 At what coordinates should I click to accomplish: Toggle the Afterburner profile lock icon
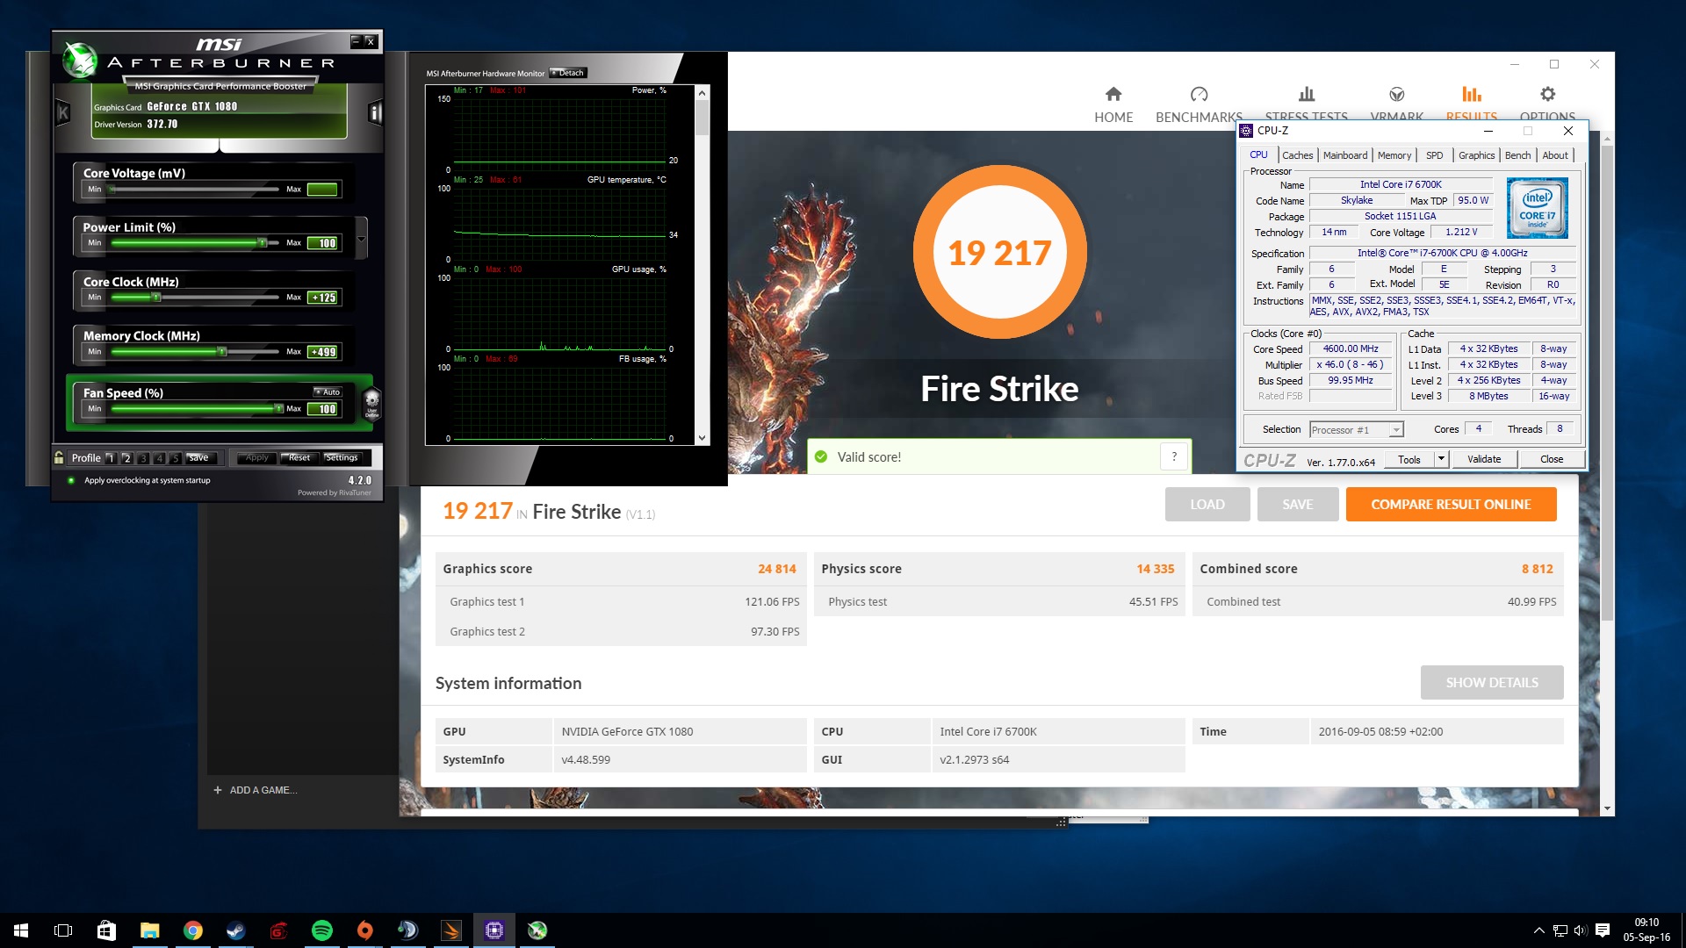tap(59, 457)
